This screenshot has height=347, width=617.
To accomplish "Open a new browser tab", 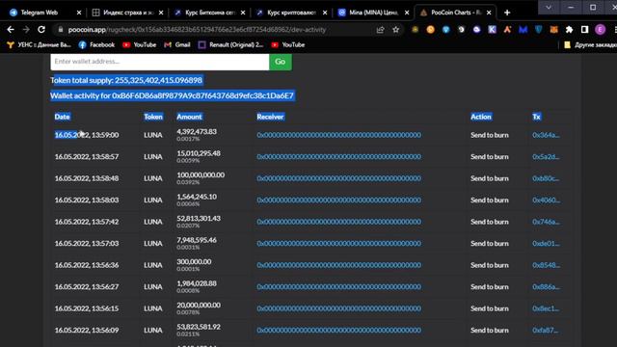I will (507, 13).
